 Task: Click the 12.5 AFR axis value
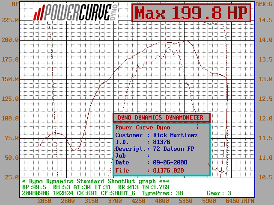point(265,99)
